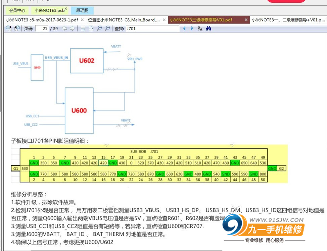Click the fit width icon
The image size is (327, 251).
[x=83, y=28]
